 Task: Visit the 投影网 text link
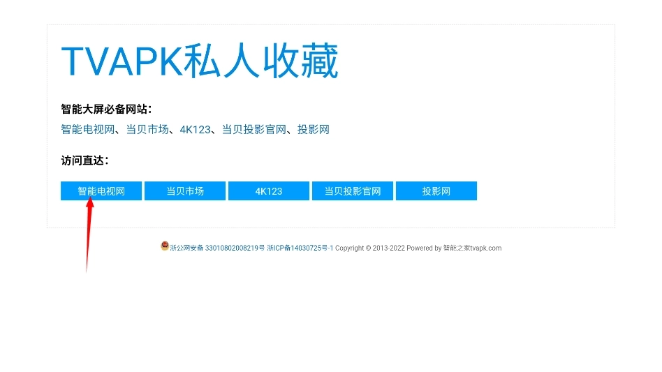coord(313,129)
